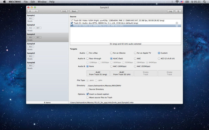Screen dimensions: 209x130
Task: Select AAC (160Kbps) for Audio B
Action: pos(112,66)
